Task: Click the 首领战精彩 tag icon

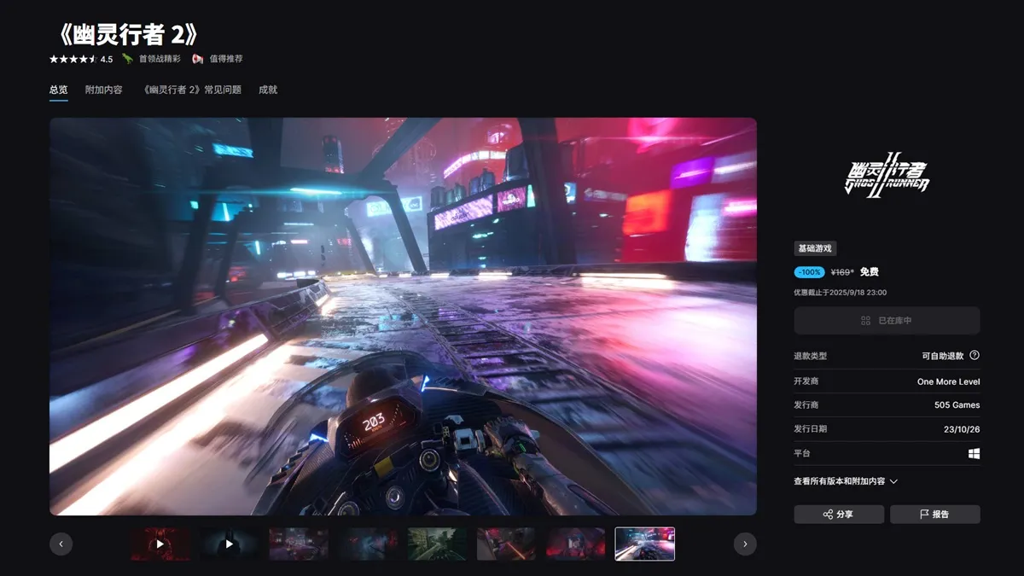Action: coord(128,59)
